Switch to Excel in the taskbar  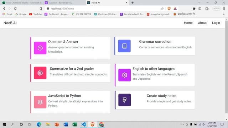[74, 124]
